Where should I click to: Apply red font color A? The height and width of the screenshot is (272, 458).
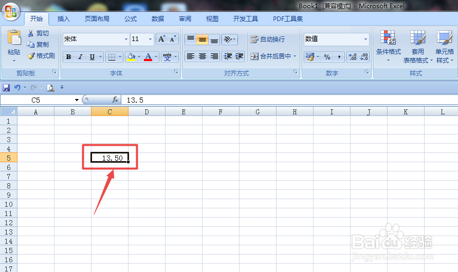[x=148, y=57]
